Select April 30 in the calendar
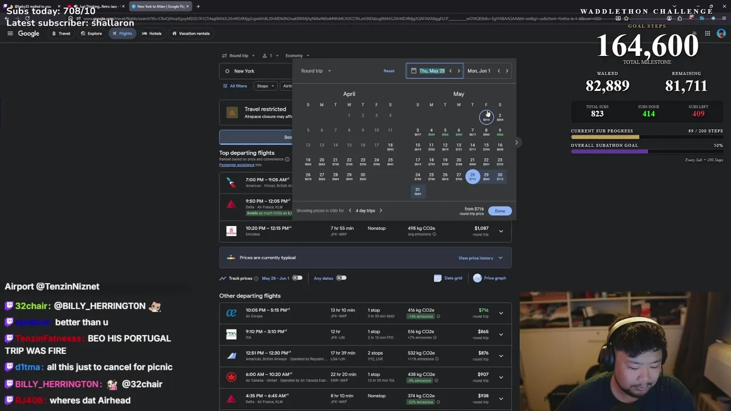 coord(363,176)
